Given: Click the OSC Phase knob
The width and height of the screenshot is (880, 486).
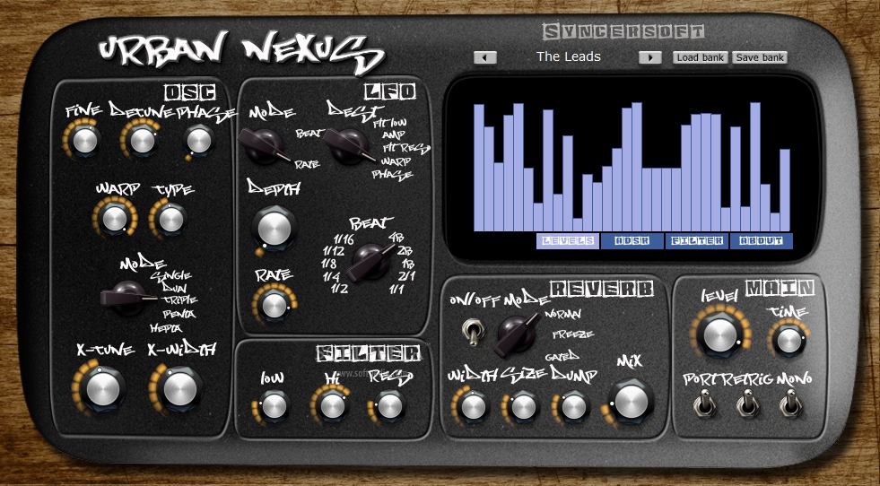Looking at the screenshot, I should [199, 141].
